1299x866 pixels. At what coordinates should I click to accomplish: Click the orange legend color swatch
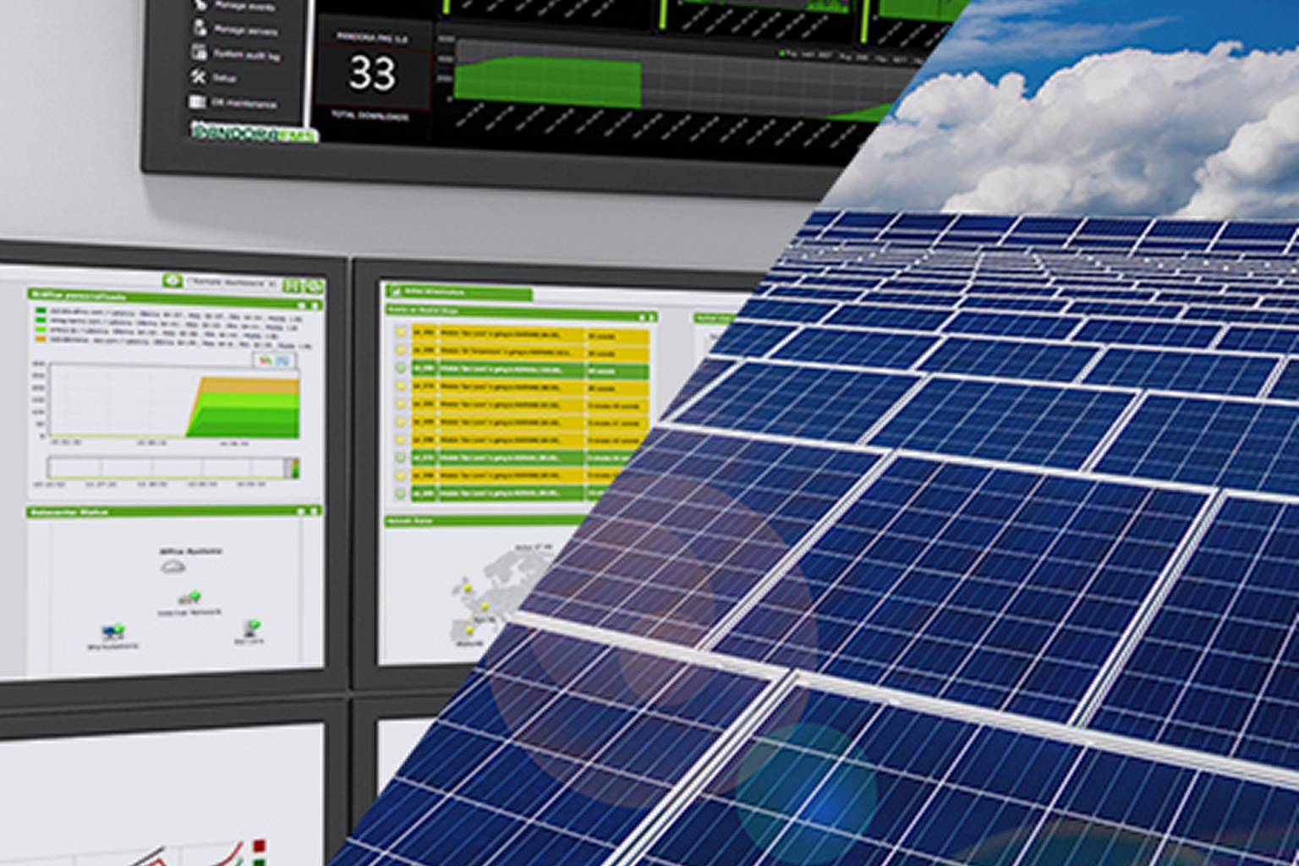[x=41, y=338]
